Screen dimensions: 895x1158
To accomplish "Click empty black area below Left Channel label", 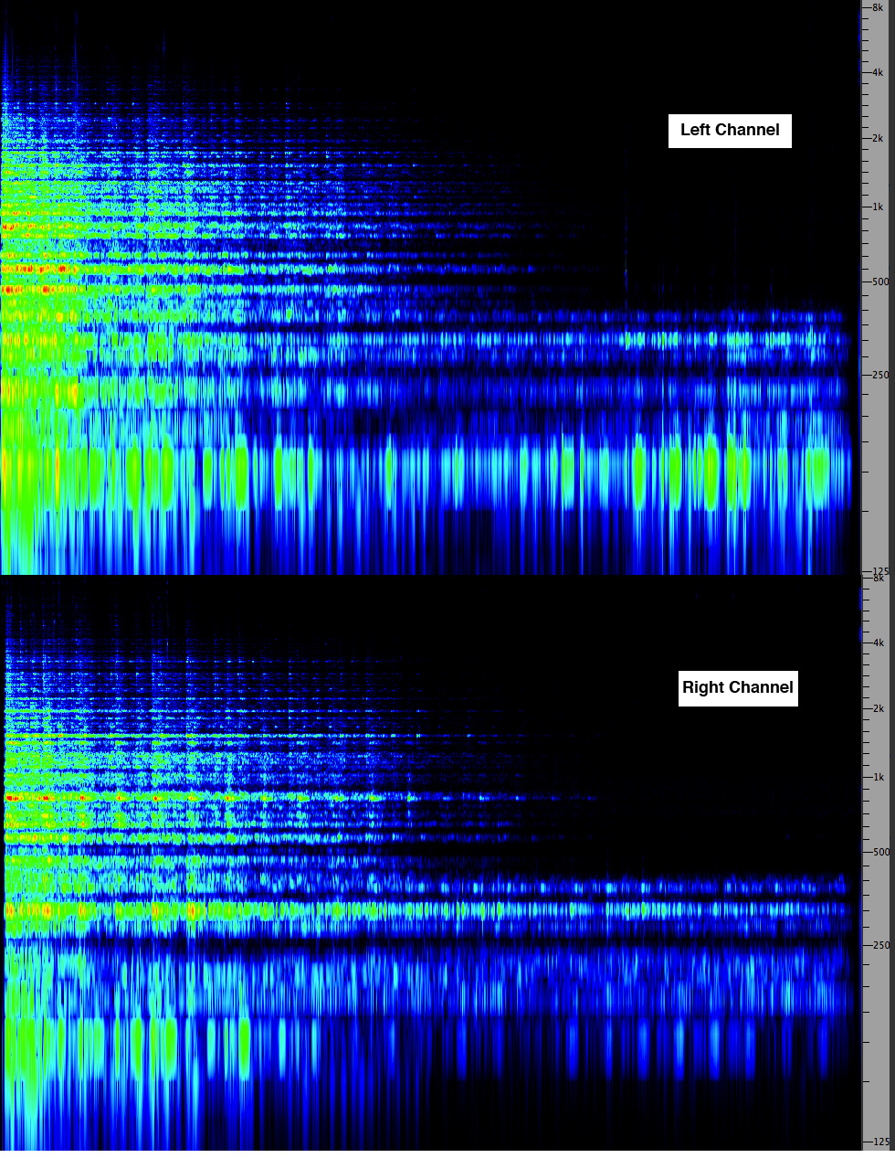I will 731,210.
